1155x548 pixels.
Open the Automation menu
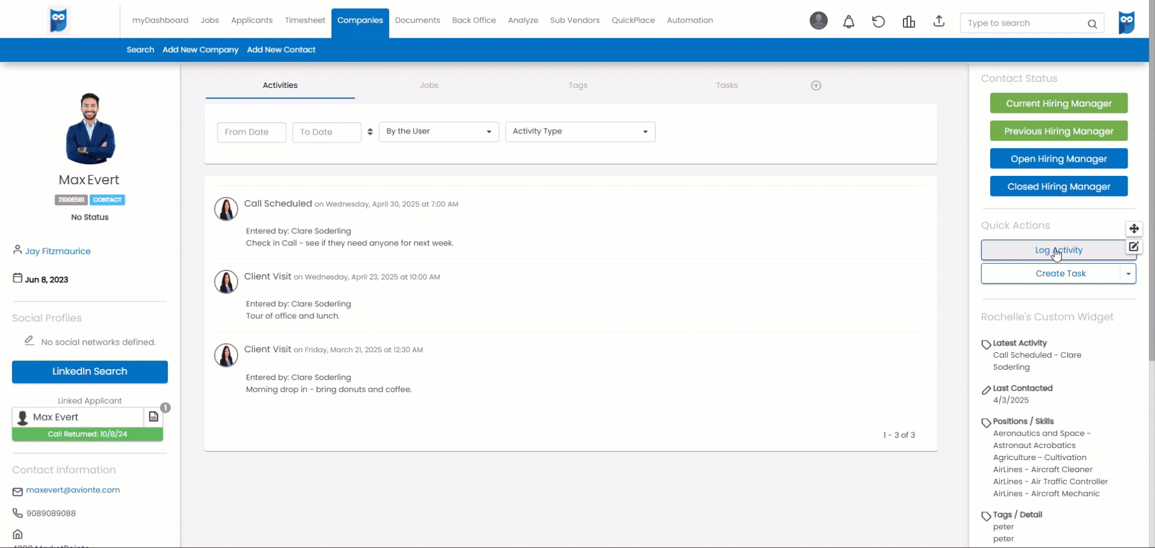[x=690, y=20]
